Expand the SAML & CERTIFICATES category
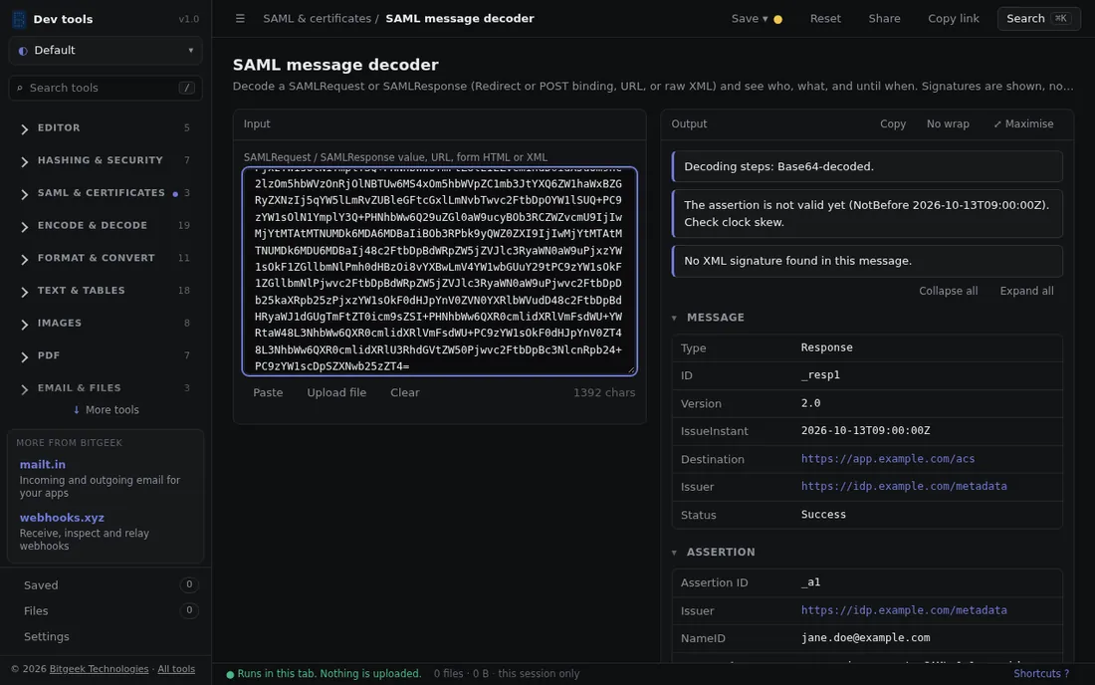Screen dimensions: 1095x685 click(x=106, y=193)
